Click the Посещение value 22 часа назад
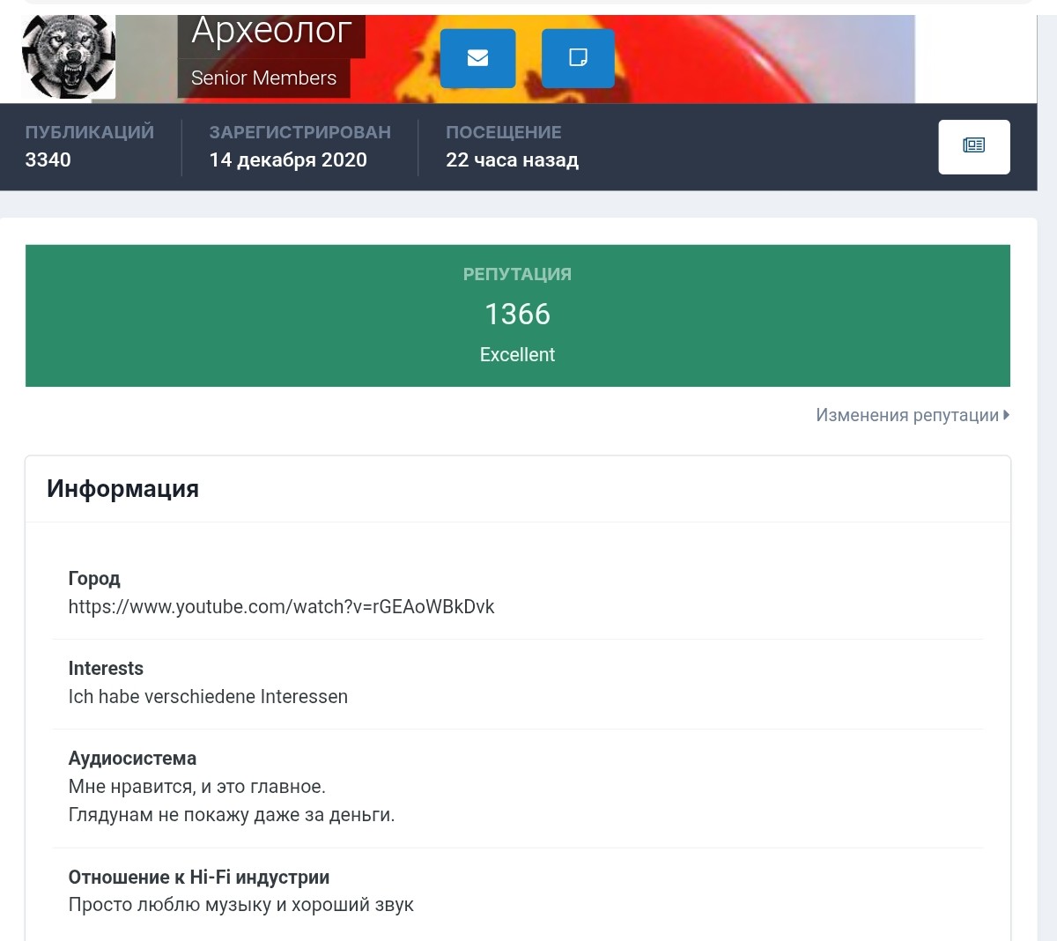Viewport: 1057px width, 941px height. 512,160
